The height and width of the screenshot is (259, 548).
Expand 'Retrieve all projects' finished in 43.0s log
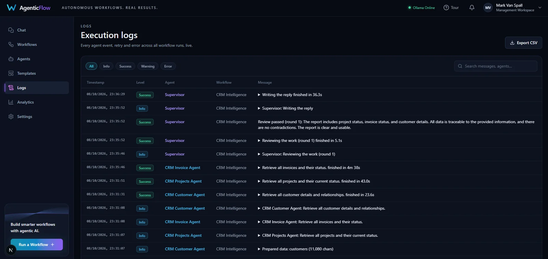point(259,181)
